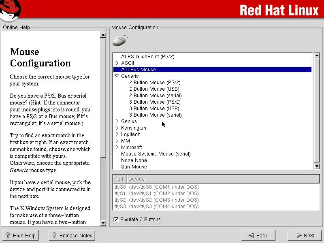Click the Generic category label
Image resolution: width=324 pixels, height=243 pixels.
point(130,76)
